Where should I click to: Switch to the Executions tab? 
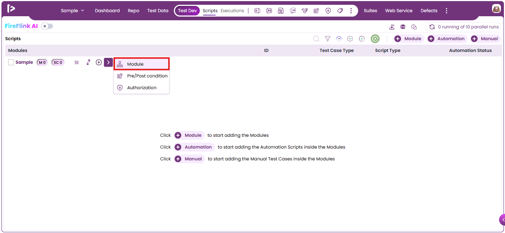(x=232, y=11)
